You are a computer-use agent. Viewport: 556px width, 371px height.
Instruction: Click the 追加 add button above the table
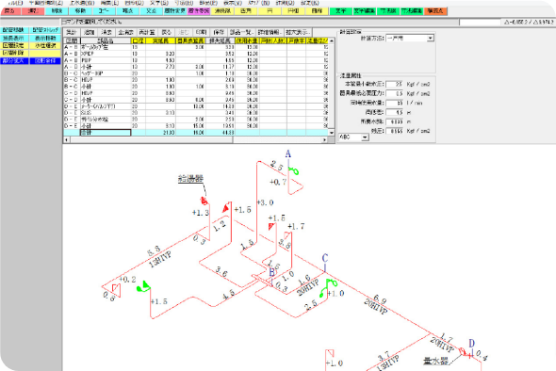point(89,32)
